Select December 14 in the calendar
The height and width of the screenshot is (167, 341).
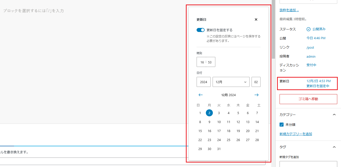(x=257, y=122)
